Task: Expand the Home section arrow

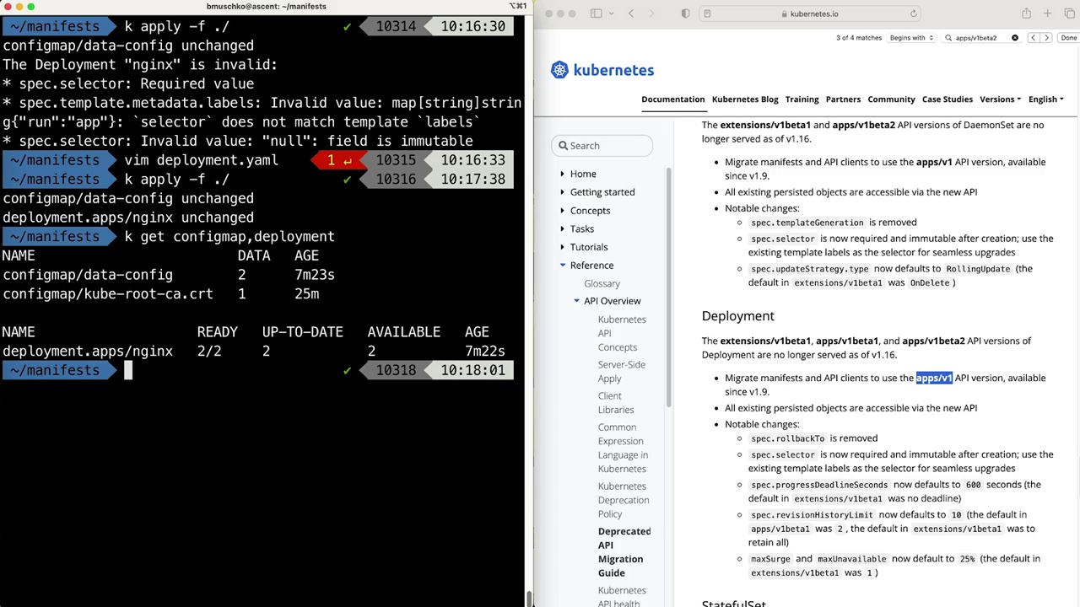Action: [562, 174]
